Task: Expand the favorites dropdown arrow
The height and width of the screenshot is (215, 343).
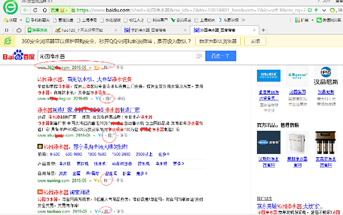Action: coord(21,20)
